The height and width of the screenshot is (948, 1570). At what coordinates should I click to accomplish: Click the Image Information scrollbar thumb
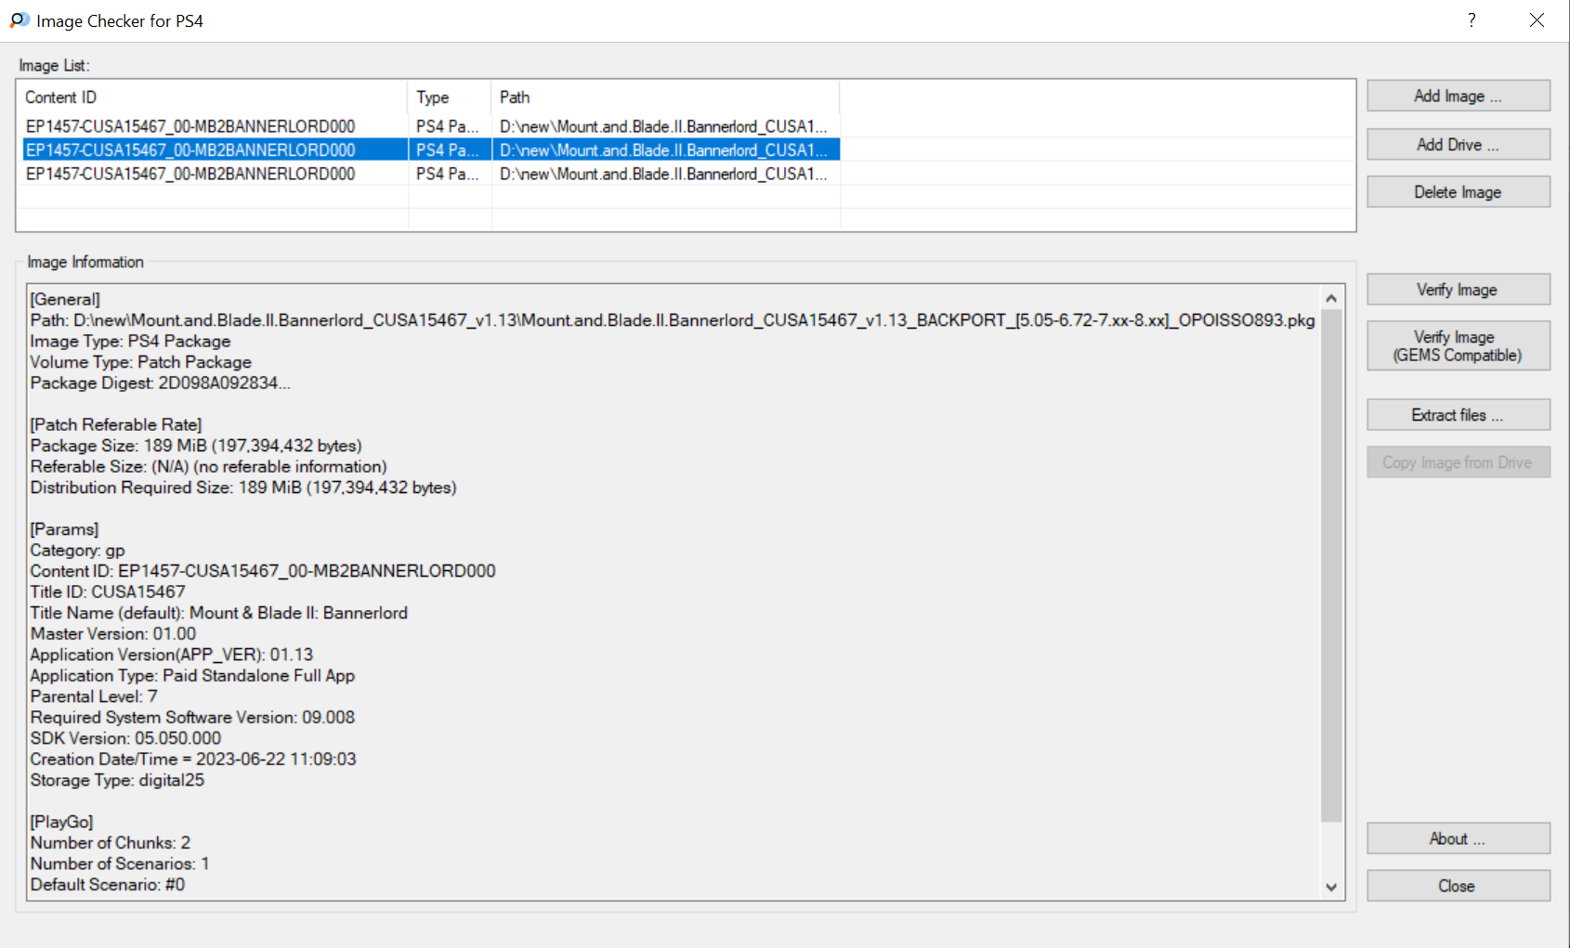(1331, 566)
